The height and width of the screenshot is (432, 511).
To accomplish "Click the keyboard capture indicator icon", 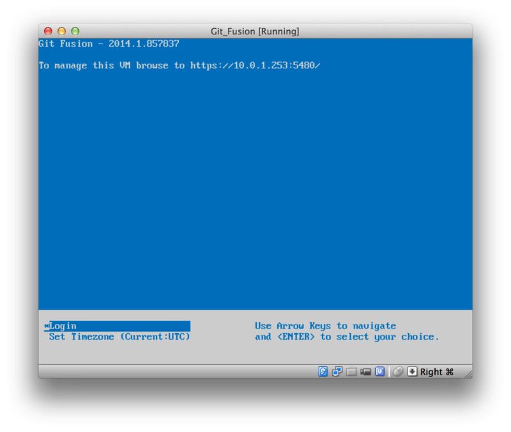I will (411, 372).
